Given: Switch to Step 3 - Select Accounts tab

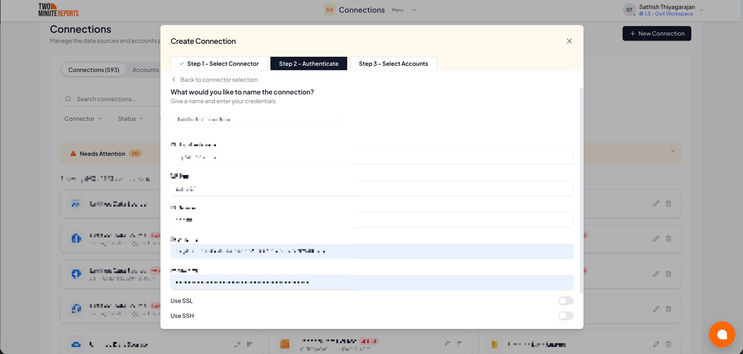Looking at the screenshot, I should (x=393, y=64).
